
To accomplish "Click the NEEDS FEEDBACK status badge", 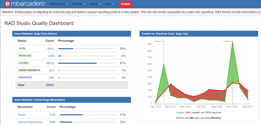I will click(29, 70).
